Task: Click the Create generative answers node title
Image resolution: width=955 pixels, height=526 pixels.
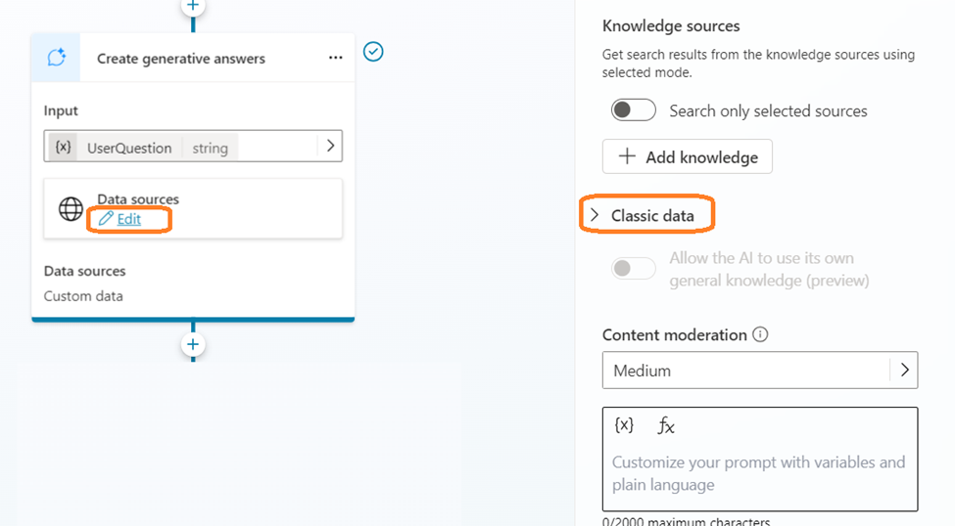Action: coord(181,59)
